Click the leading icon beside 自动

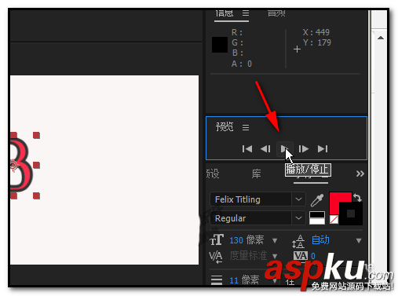pos(298,241)
